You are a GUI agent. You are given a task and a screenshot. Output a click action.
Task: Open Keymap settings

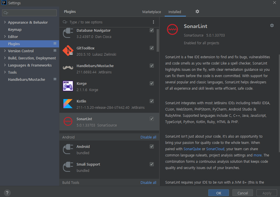pos(15,29)
